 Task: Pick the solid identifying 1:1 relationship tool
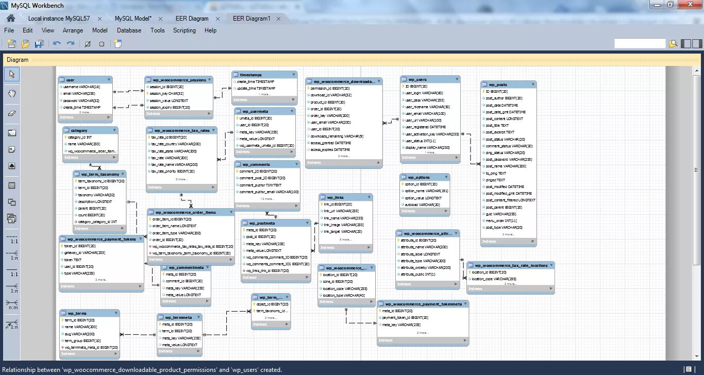pos(12,272)
